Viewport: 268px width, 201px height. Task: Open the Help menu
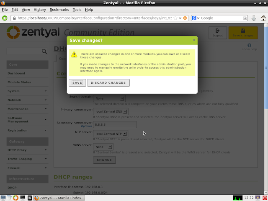coord(89,10)
